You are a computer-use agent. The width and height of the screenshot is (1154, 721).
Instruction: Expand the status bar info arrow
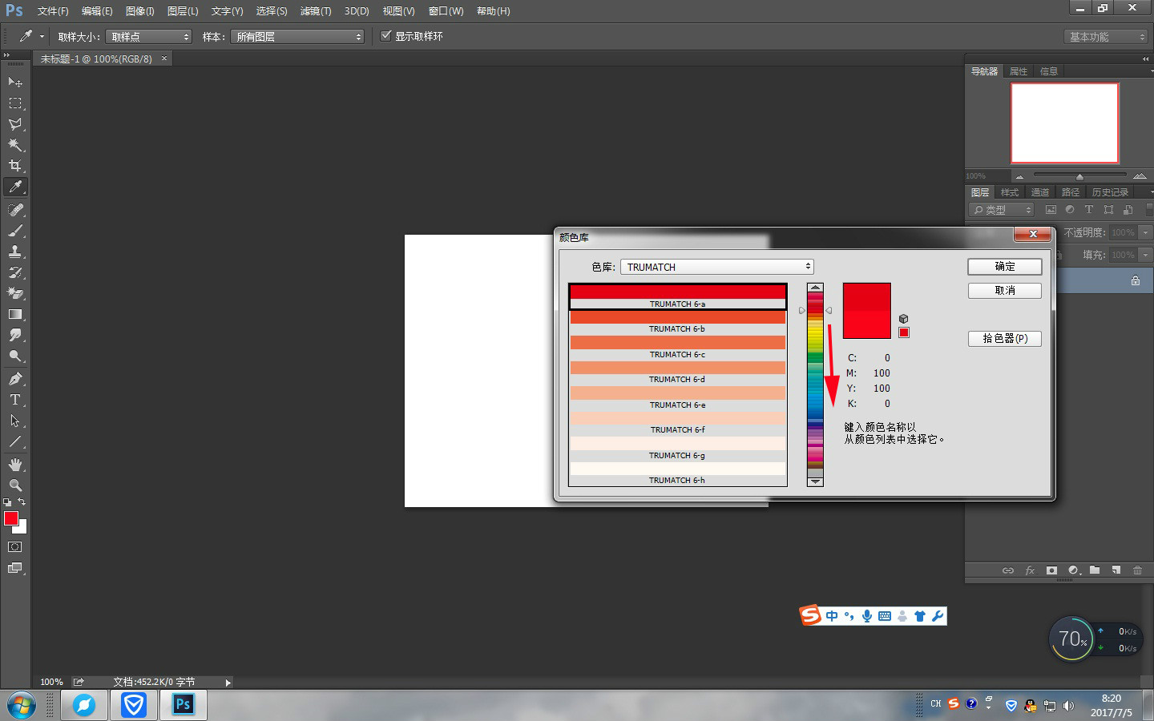pos(228,683)
